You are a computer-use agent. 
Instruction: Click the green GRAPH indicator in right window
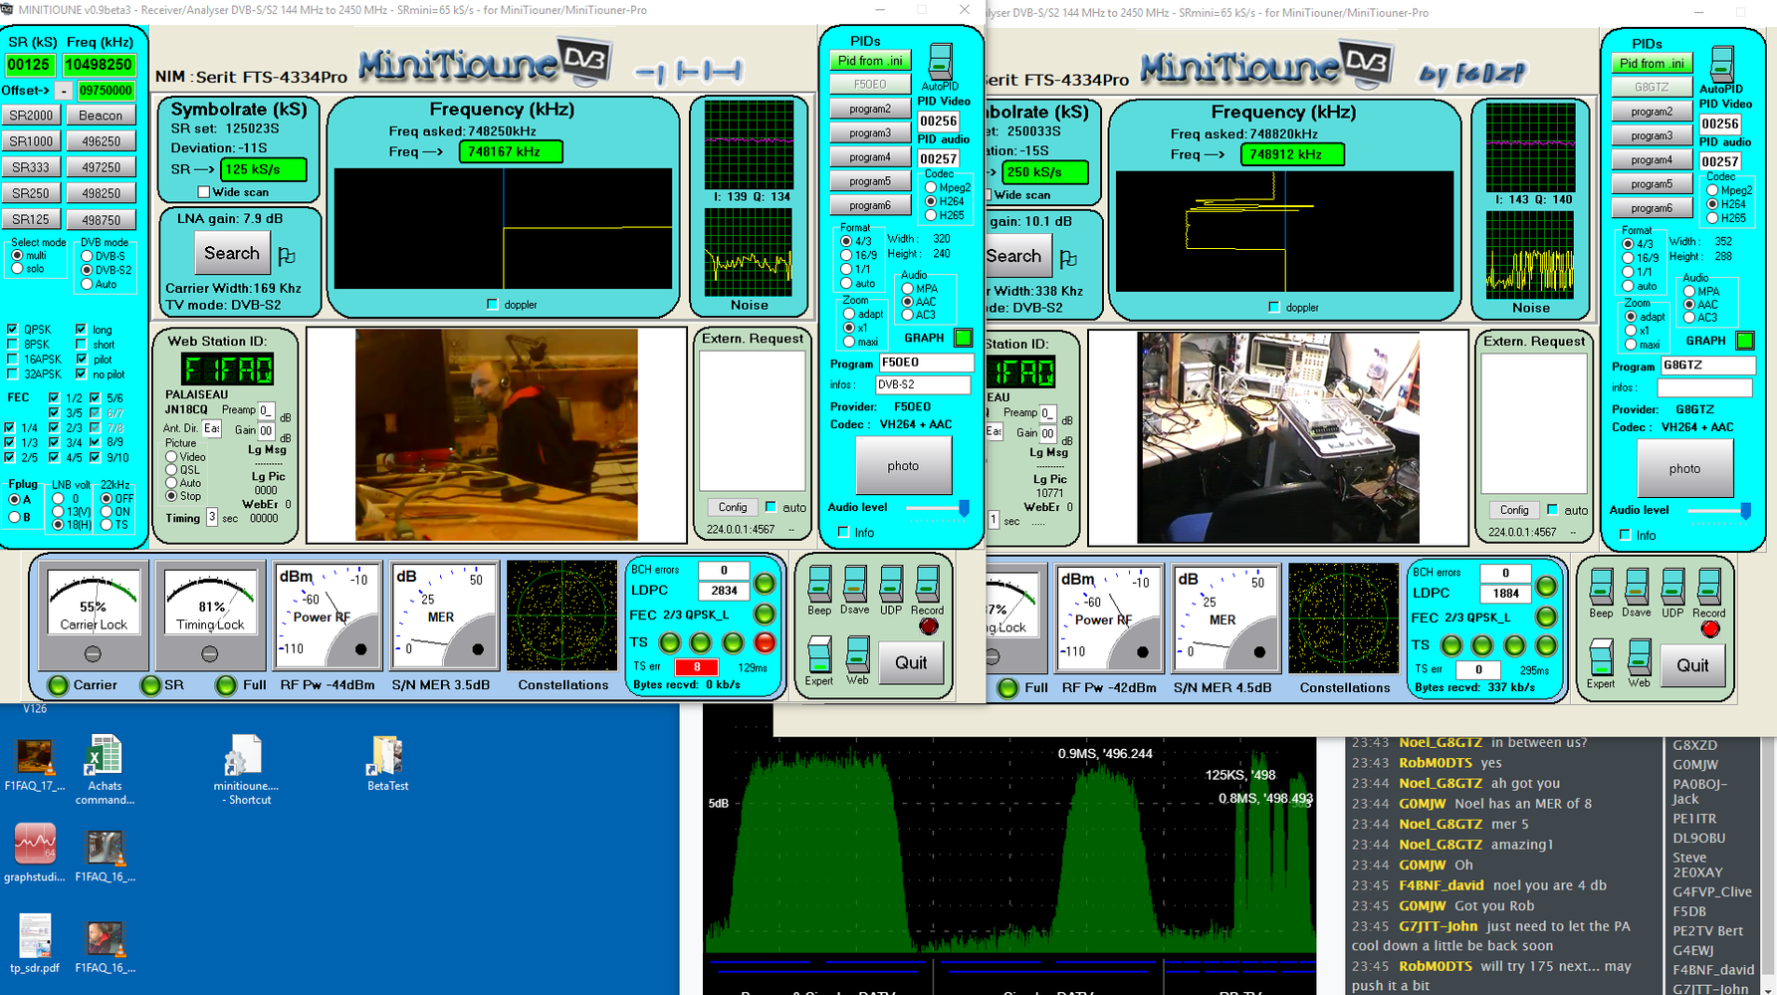[1744, 341]
